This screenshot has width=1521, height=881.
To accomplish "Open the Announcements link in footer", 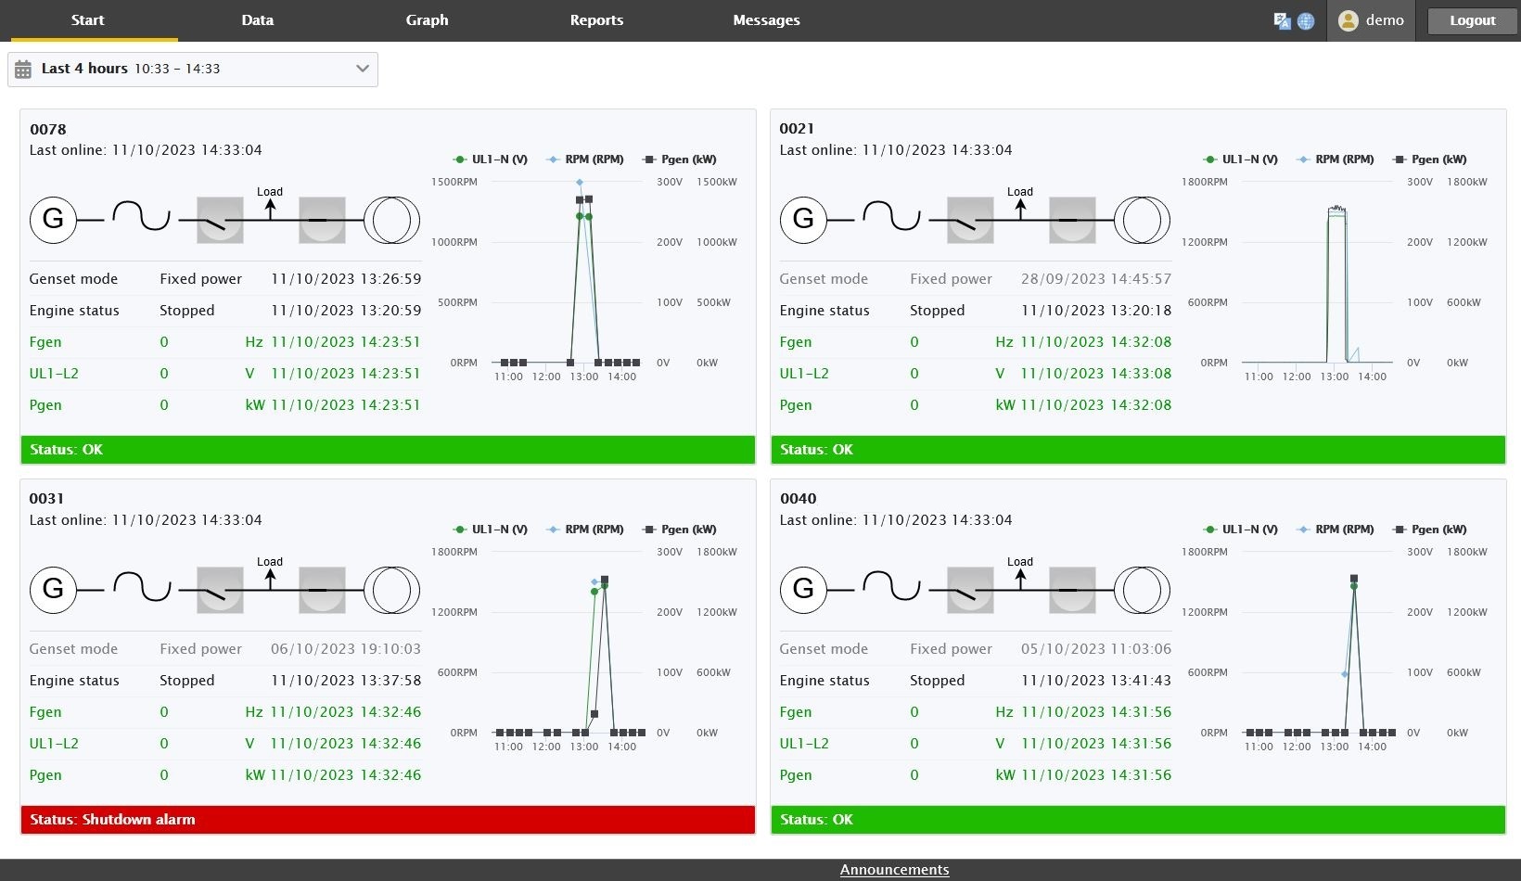I will [x=894, y=870].
